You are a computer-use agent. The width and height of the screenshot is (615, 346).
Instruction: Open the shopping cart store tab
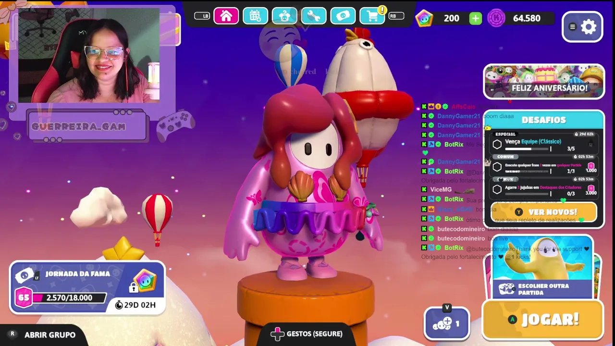coord(372,16)
